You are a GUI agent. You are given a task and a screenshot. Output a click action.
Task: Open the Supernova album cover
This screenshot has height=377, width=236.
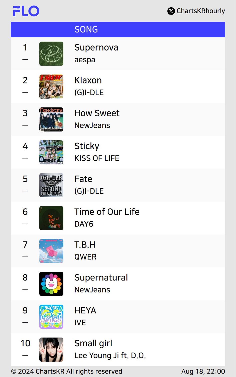(51, 54)
